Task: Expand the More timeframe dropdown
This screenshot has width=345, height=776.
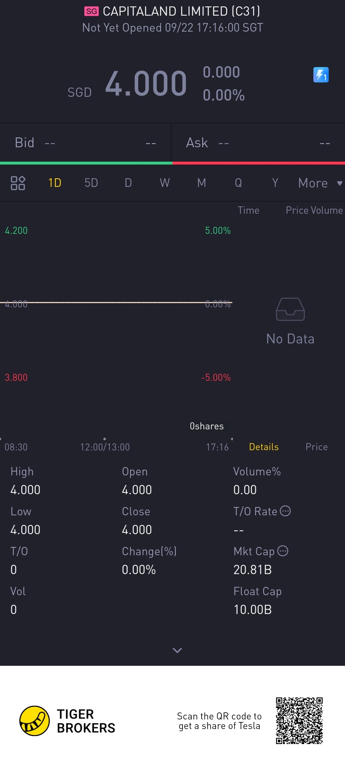Action: click(319, 183)
